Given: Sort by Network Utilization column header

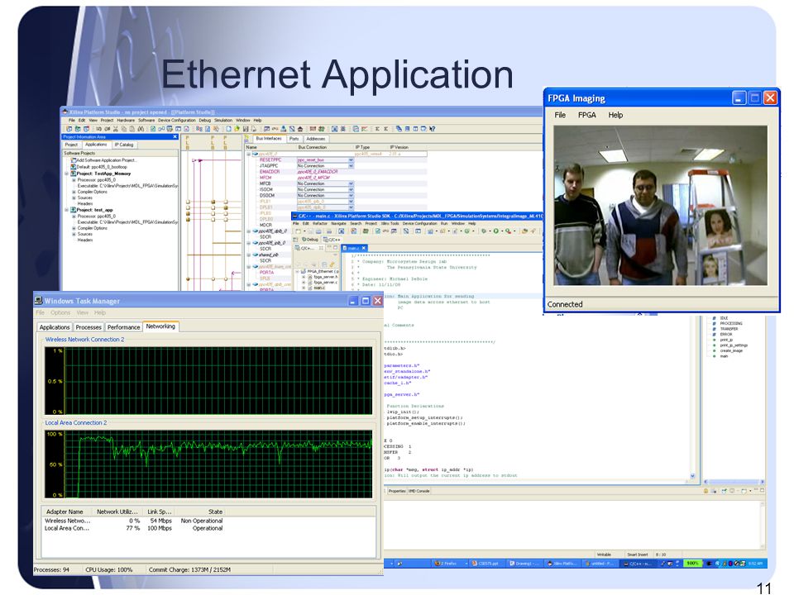Looking at the screenshot, I should pyautogui.click(x=117, y=512).
